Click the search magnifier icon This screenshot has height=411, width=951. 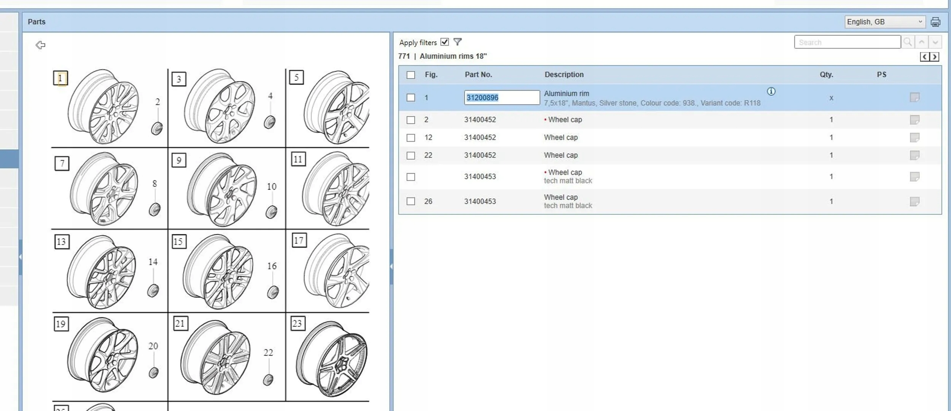point(908,42)
